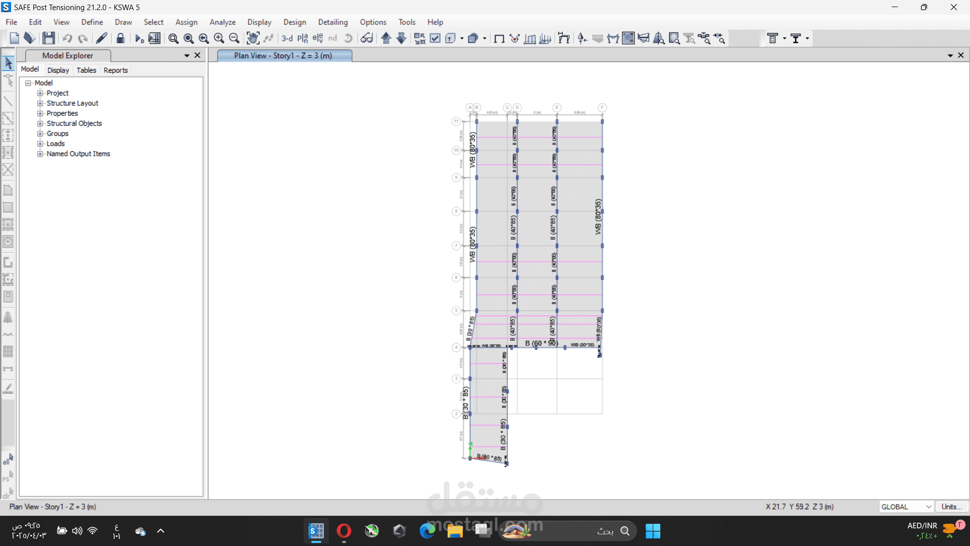Open the Detailing menu
The height and width of the screenshot is (546, 970).
click(333, 22)
